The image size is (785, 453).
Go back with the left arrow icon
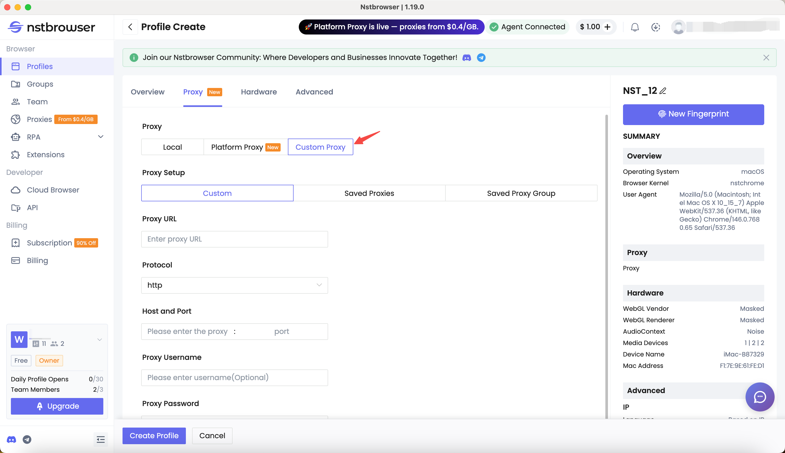130,27
